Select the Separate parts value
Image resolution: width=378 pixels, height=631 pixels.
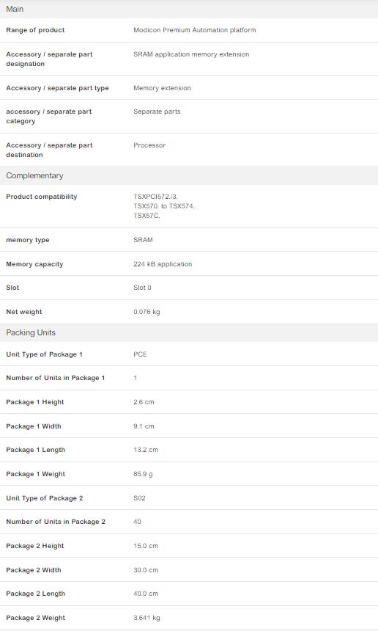[x=157, y=112]
